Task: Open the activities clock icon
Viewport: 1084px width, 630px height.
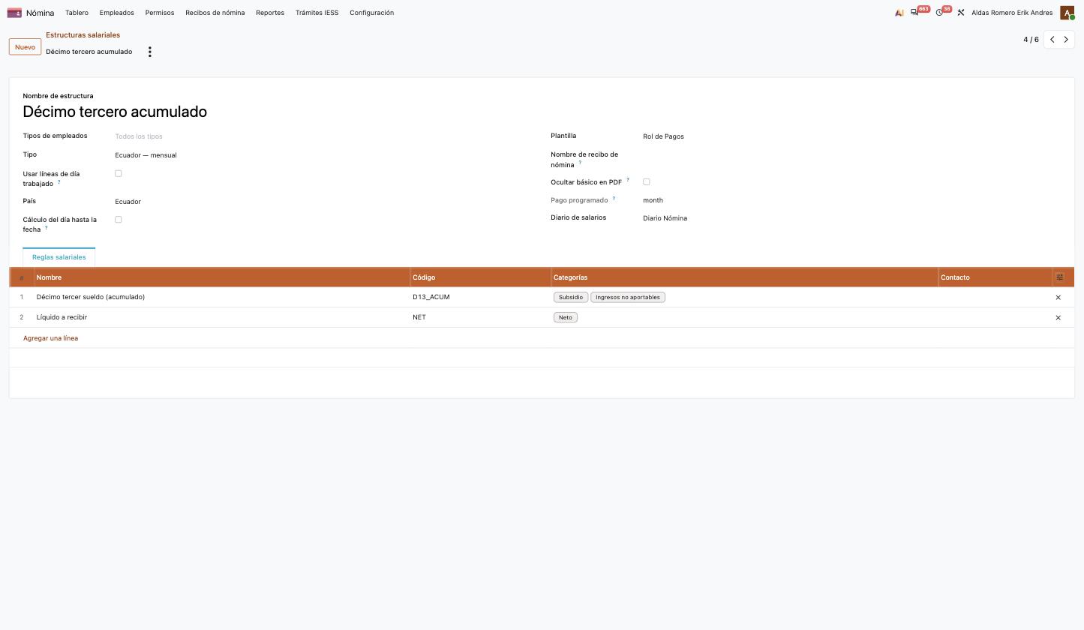Action: 939,13
